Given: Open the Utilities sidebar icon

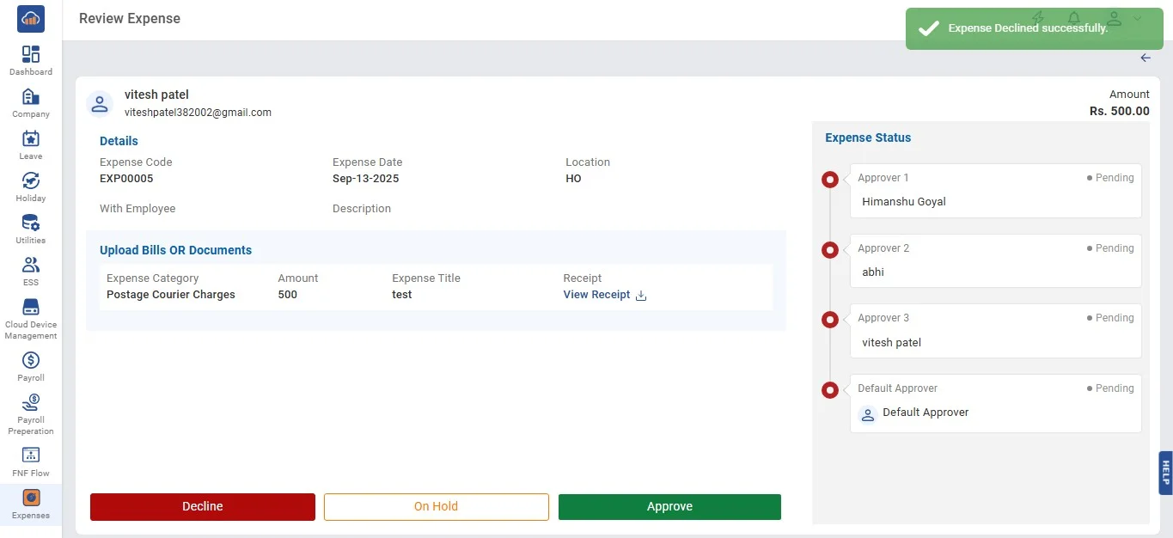Looking at the screenshot, I should [x=31, y=223].
